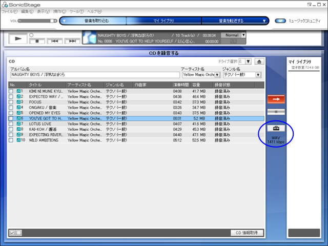Open recording format settings toolbox icon
The image size is (328, 246).
click(276, 128)
